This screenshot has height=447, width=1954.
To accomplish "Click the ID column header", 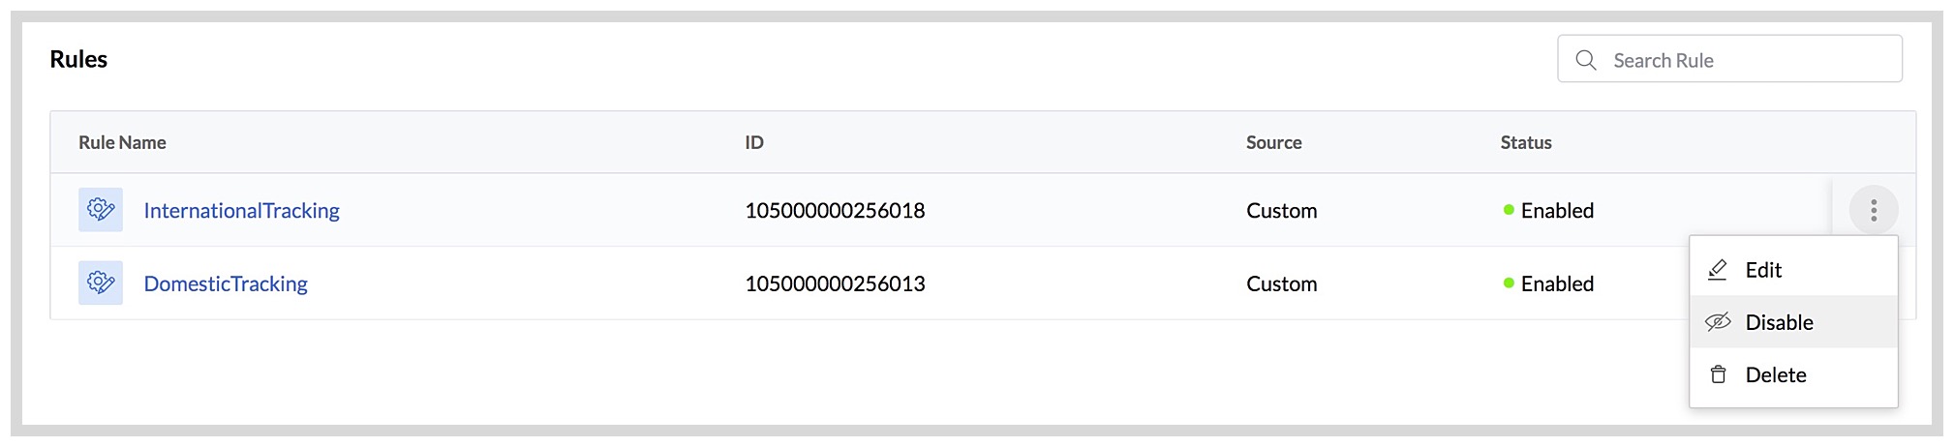I will tap(754, 142).
